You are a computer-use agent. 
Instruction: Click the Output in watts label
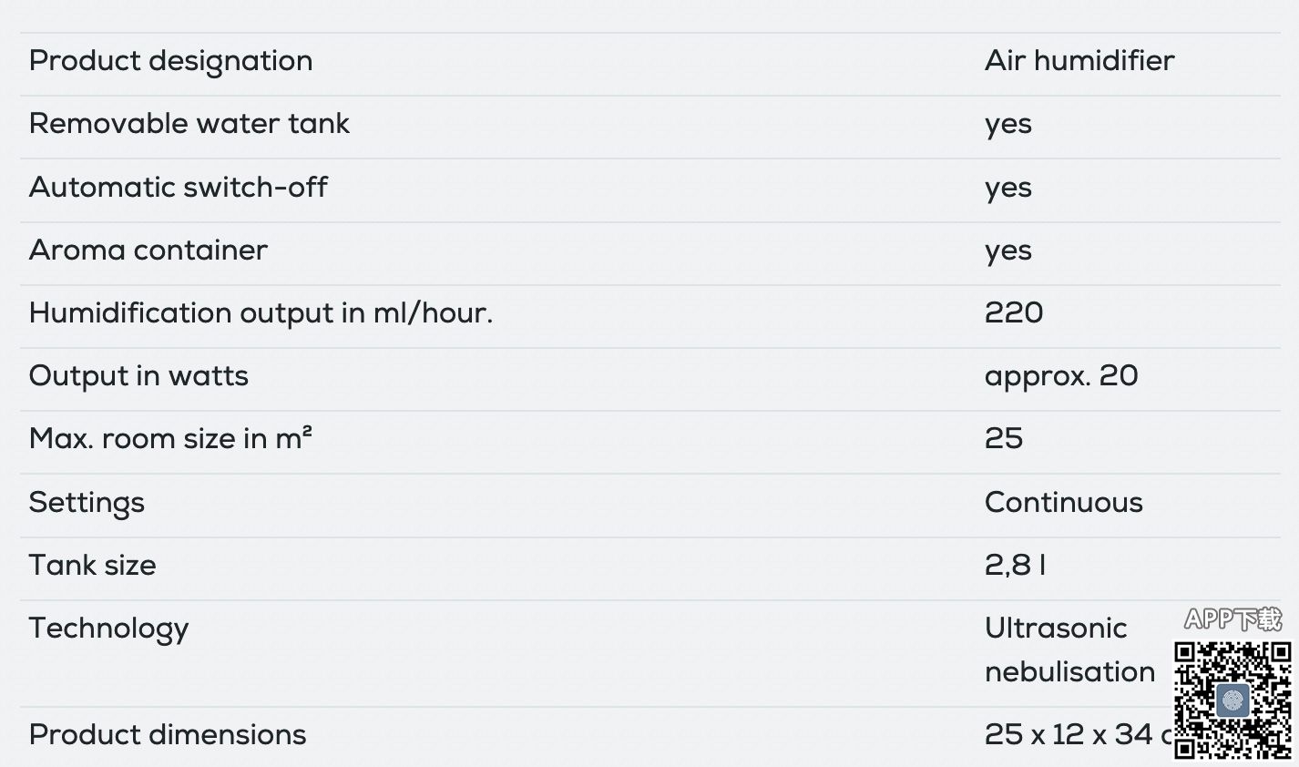138,376
